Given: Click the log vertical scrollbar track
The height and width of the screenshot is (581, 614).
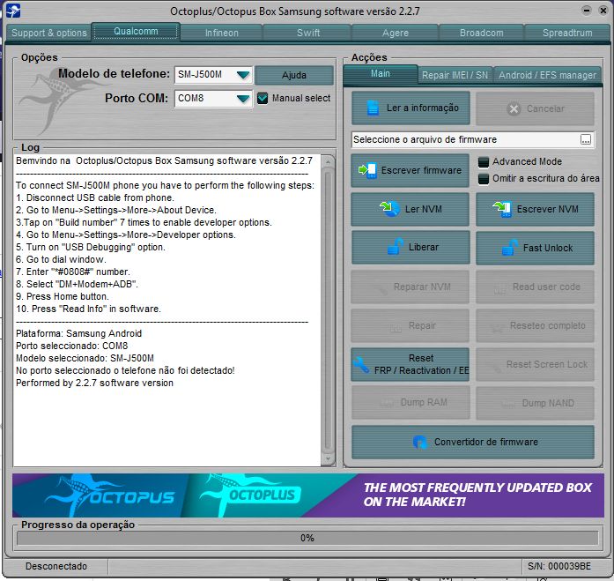Looking at the screenshot, I should click(x=329, y=309).
